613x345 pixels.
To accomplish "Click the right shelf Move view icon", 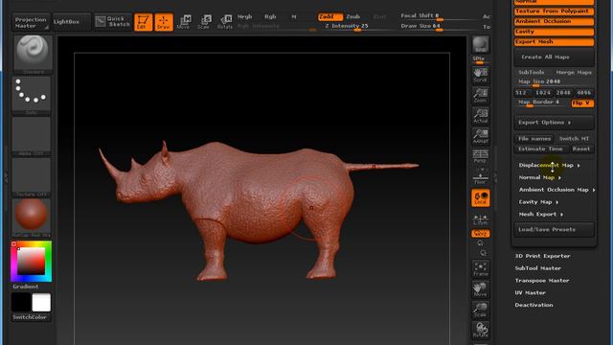I will 481,289.
